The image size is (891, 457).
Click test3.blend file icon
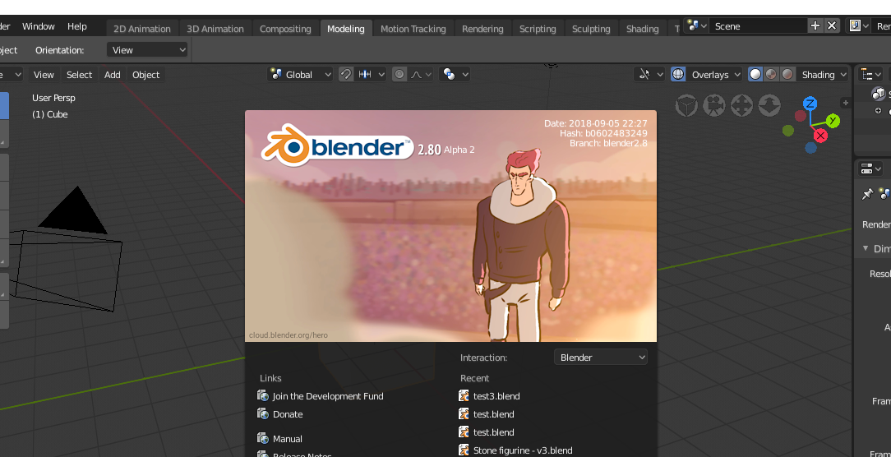tap(464, 395)
